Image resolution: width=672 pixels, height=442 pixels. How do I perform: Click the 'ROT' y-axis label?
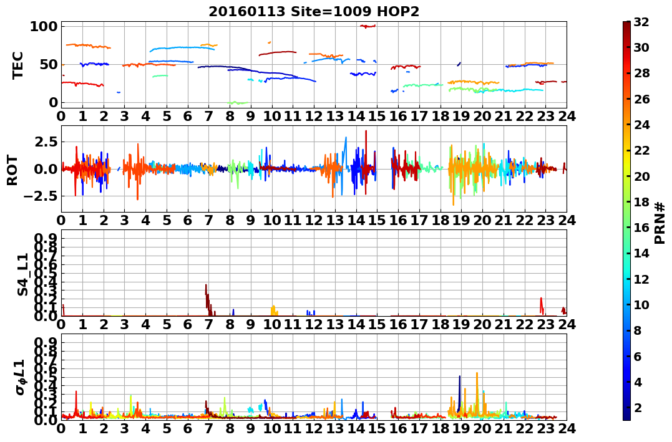tap(12, 170)
